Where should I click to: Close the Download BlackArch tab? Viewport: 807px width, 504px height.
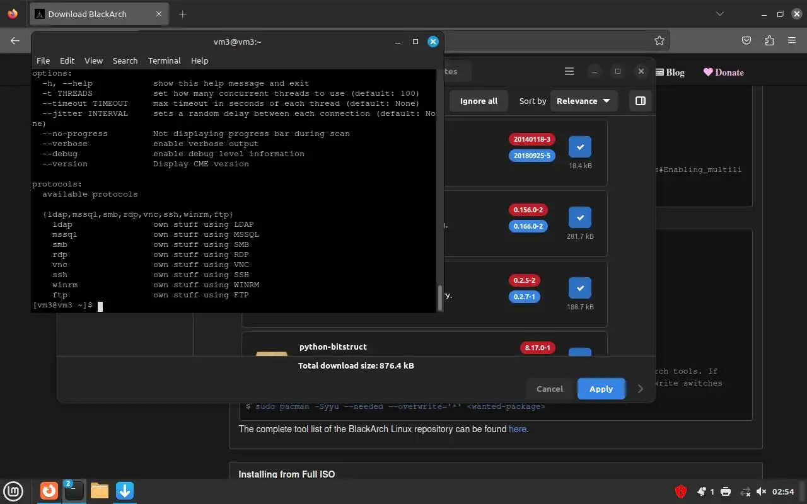(159, 14)
